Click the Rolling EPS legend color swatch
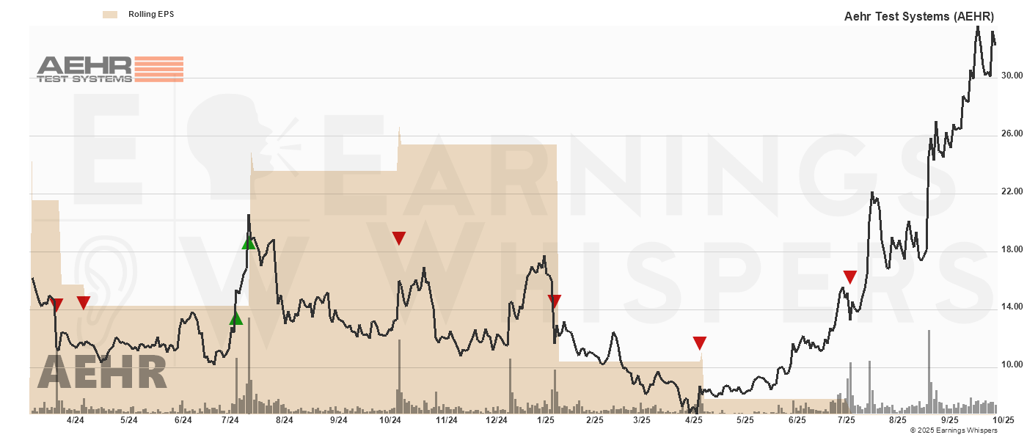The image size is (1027, 440). tap(110, 14)
